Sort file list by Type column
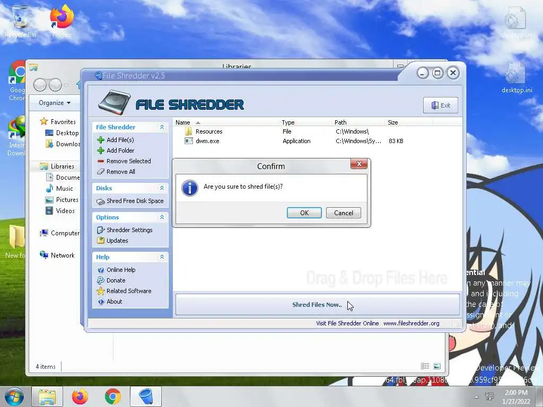 click(305, 122)
